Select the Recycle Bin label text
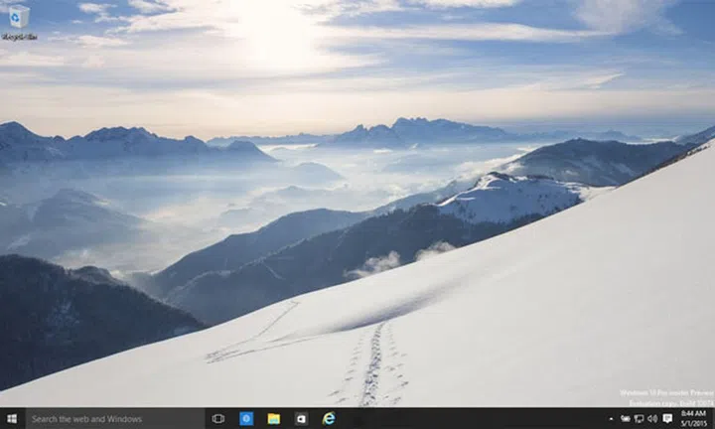 (19, 37)
